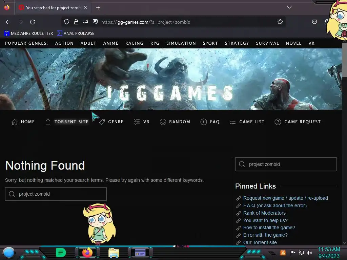
Task: Open the purple window app on taskbar
Action: coord(140,253)
